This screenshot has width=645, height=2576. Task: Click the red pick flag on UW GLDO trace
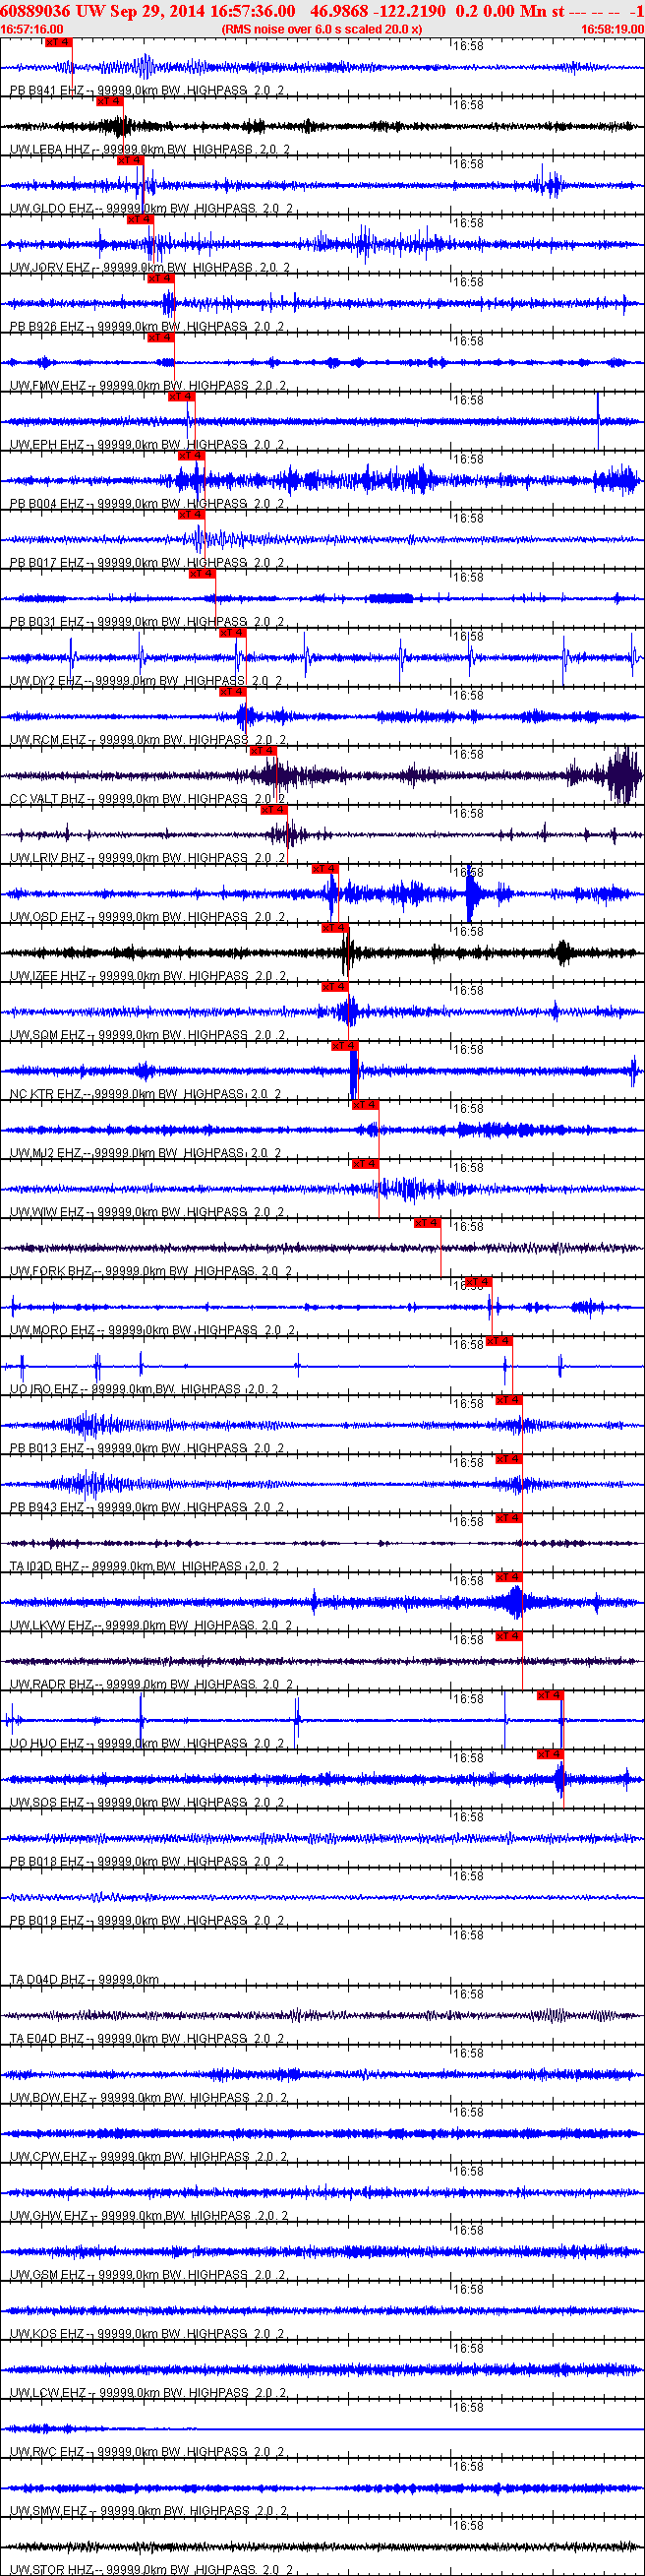click(130, 160)
